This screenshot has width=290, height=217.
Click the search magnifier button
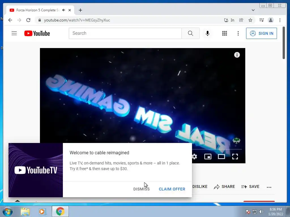pos(191,33)
